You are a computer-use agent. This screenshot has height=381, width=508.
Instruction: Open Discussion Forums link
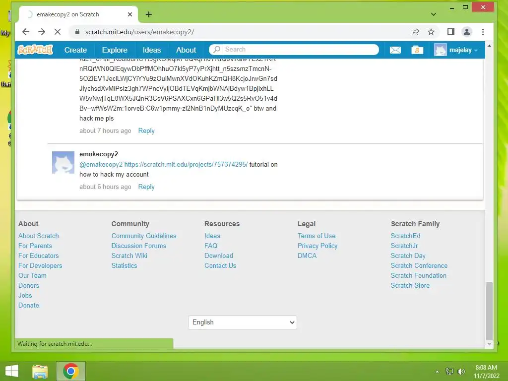(139, 246)
